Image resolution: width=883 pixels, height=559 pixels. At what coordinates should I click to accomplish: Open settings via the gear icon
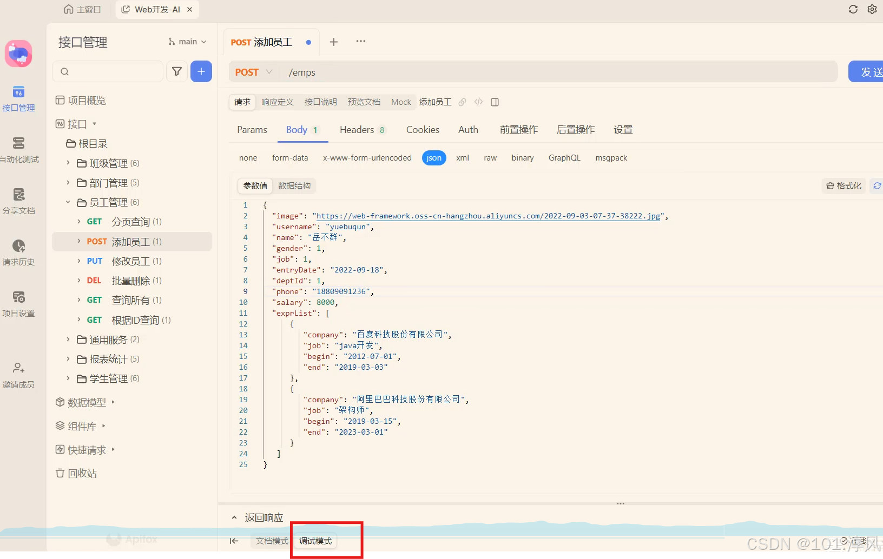click(x=872, y=9)
